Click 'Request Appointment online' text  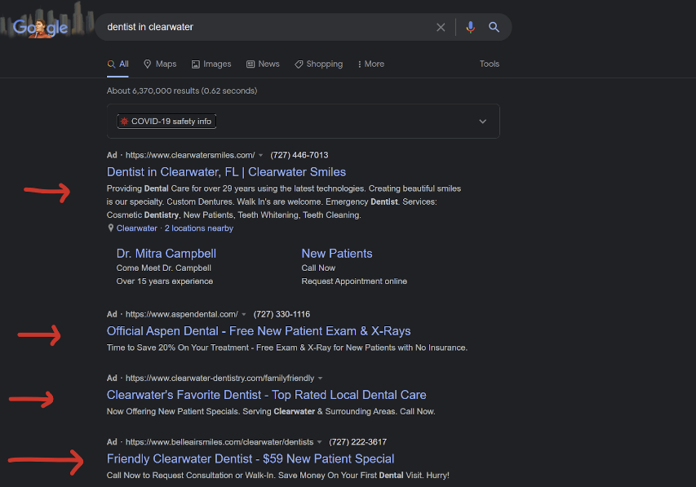[354, 281]
